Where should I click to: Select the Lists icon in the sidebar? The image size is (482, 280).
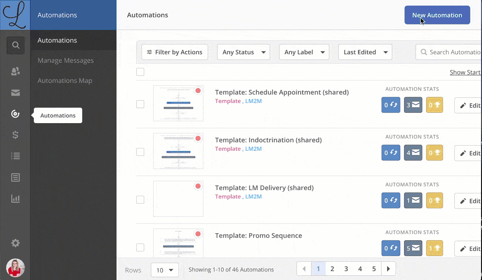[15, 156]
